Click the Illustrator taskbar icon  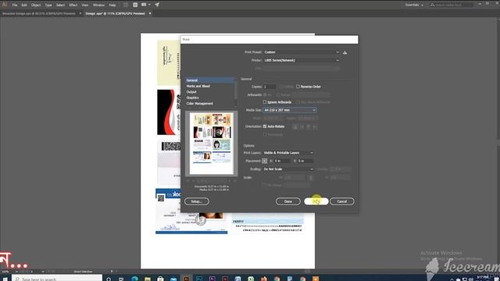click(x=186, y=279)
